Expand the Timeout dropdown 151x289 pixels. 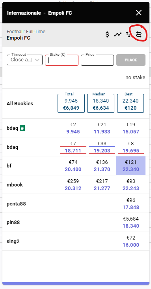tap(24, 60)
